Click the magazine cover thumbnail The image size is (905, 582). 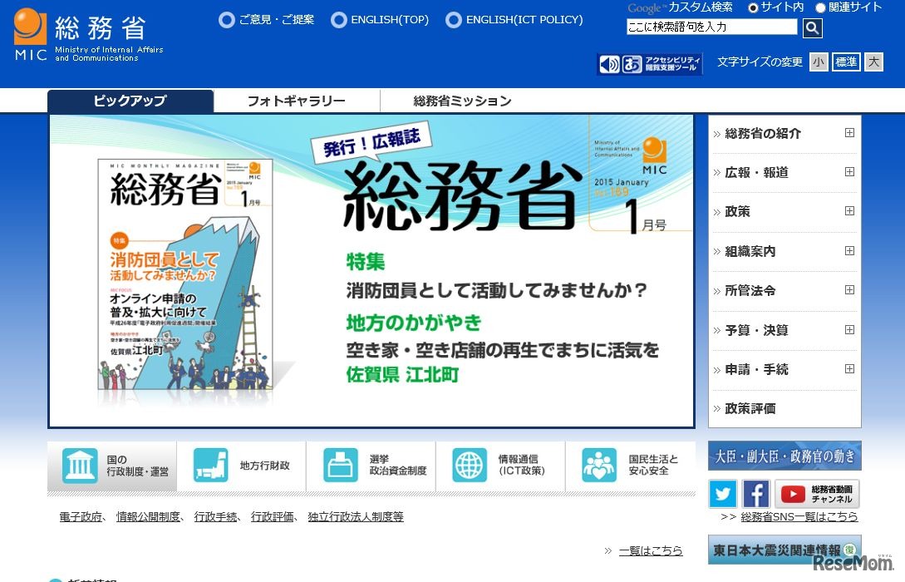click(x=184, y=274)
